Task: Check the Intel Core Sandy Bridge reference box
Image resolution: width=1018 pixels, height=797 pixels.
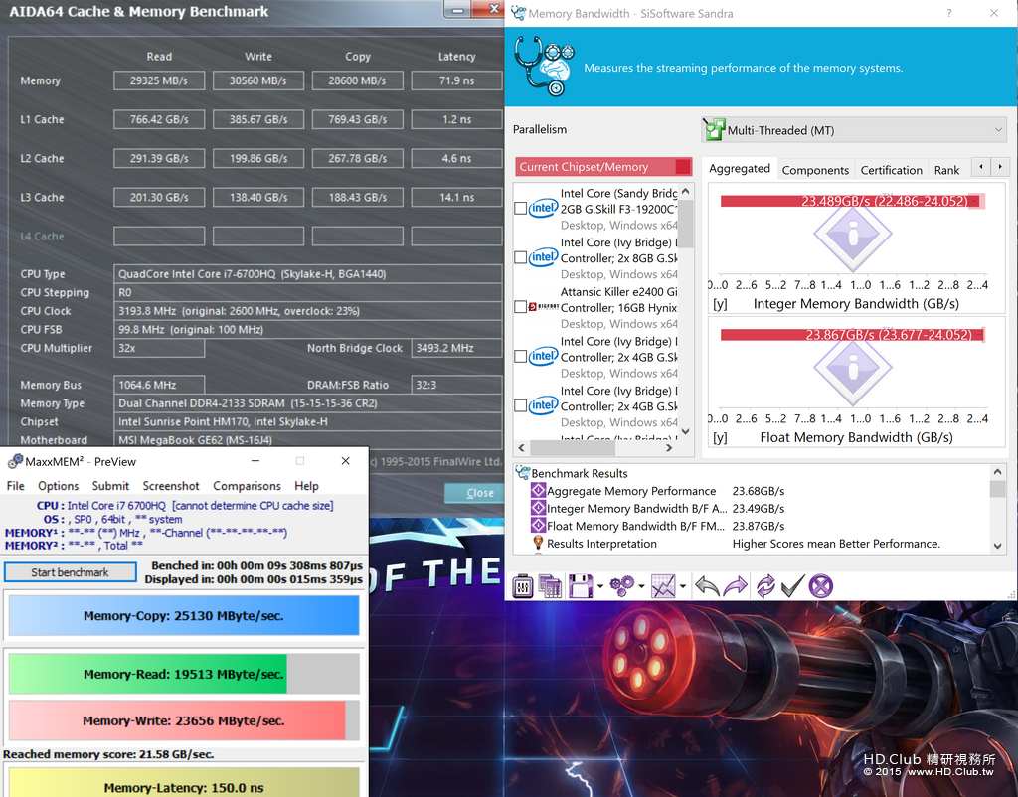Action: point(520,209)
